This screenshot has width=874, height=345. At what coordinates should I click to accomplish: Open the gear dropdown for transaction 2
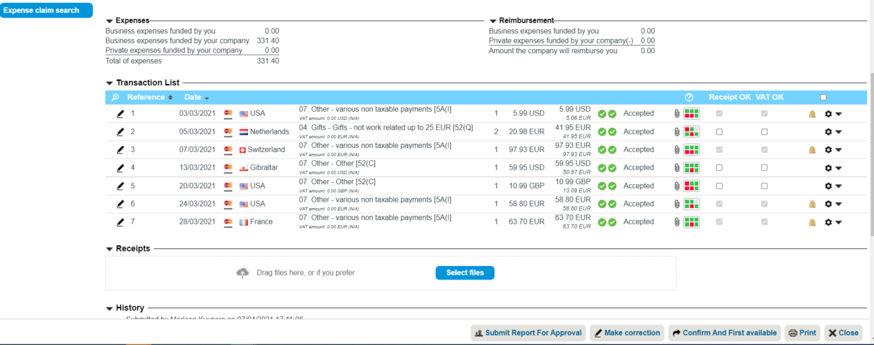point(833,132)
